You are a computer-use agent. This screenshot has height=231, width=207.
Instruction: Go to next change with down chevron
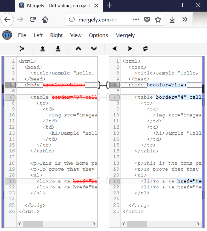click(x=94, y=49)
